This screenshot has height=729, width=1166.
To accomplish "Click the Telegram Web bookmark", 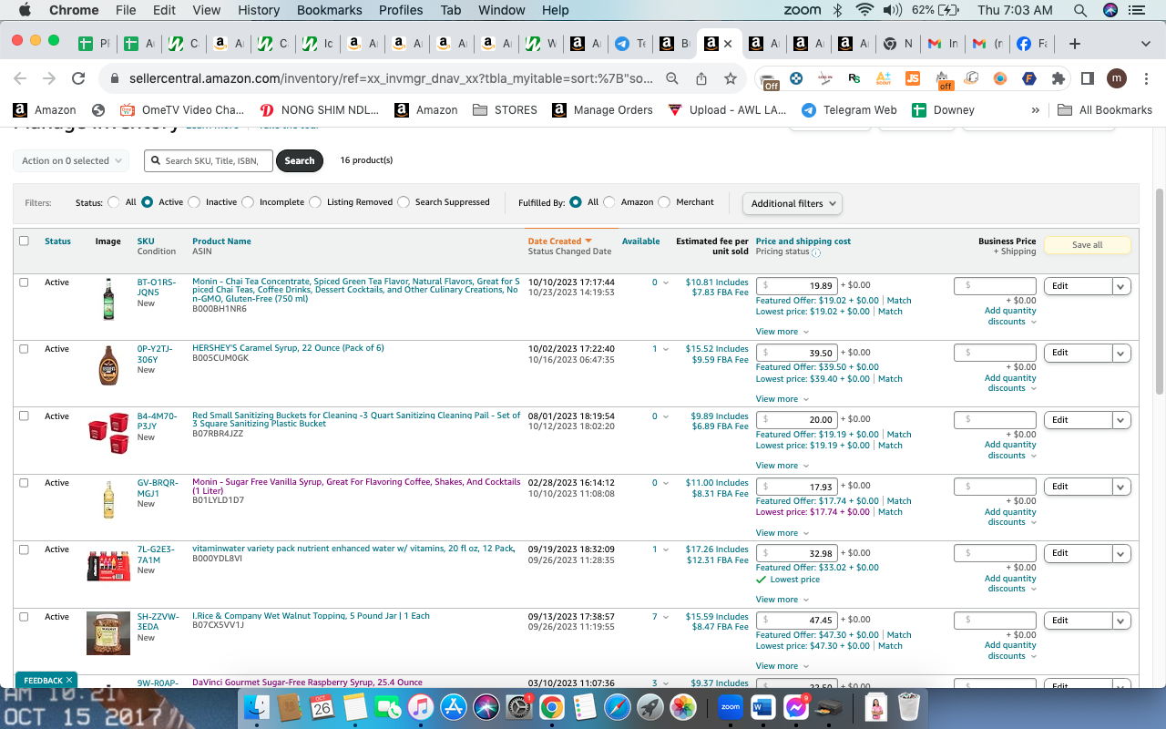I will tap(848, 109).
